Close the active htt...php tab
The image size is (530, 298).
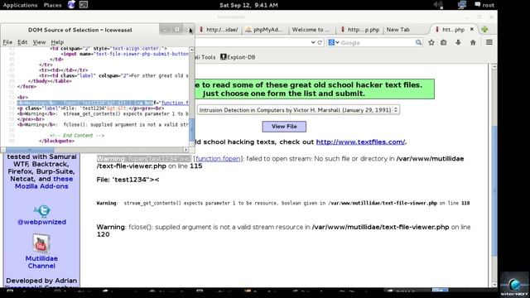point(472,30)
